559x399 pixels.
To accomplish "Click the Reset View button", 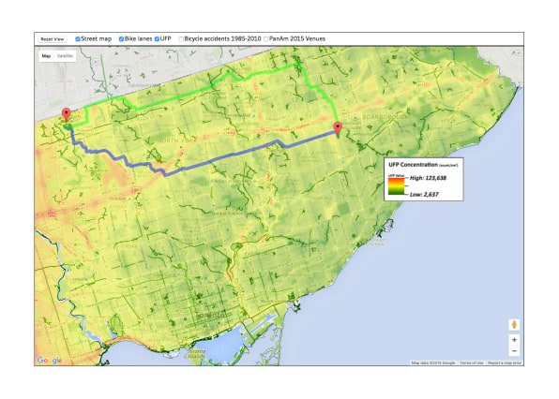I will click(52, 39).
